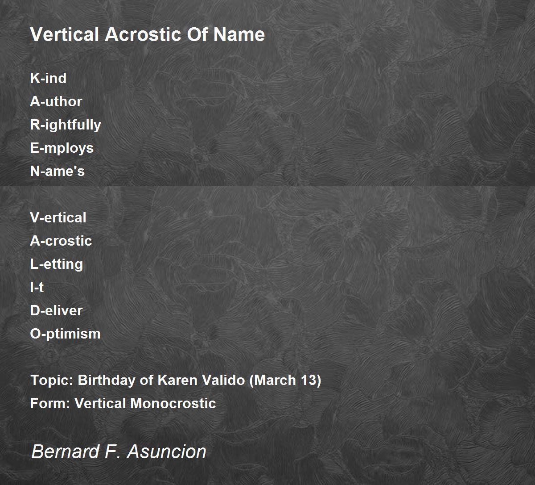Viewport: 535px width, 485px height.
Task: Click the Form: Vertical Monocrostic line
Action: click(123, 403)
